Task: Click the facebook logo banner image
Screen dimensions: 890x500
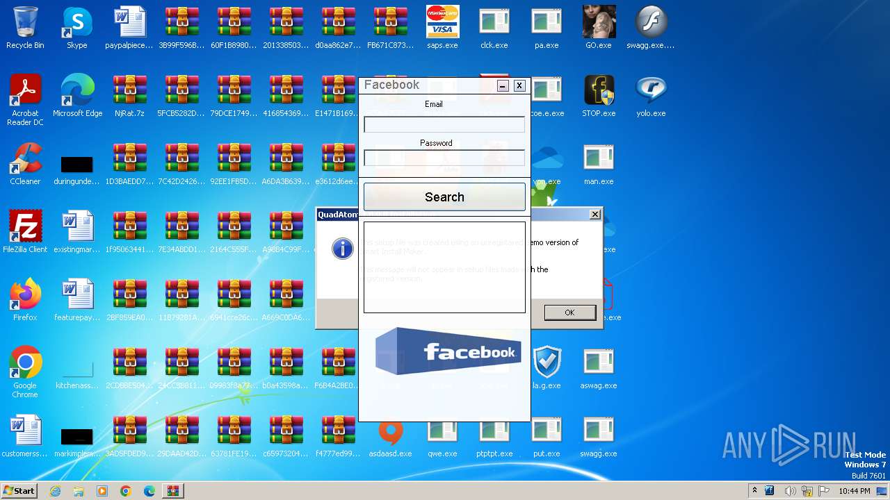Action: (x=448, y=351)
